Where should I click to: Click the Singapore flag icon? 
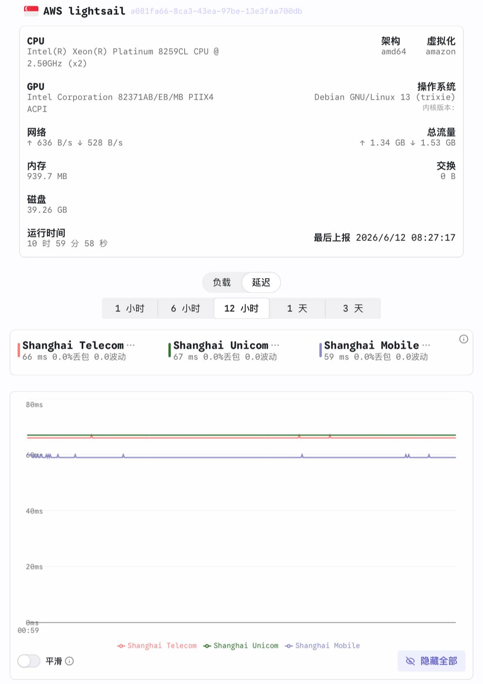coord(31,11)
